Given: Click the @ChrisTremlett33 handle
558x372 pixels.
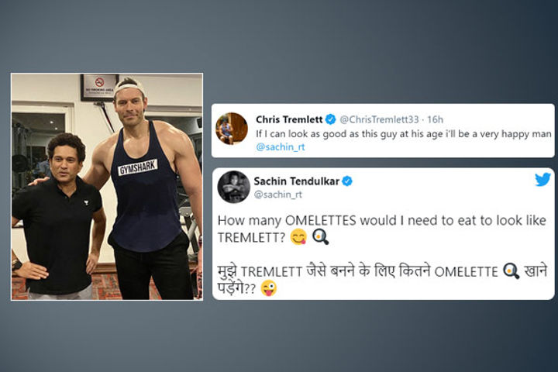Looking at the screenshot, I should click(379, 119).
